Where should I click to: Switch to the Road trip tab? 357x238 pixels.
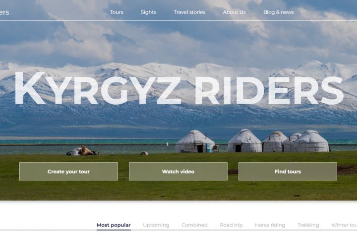231,225
